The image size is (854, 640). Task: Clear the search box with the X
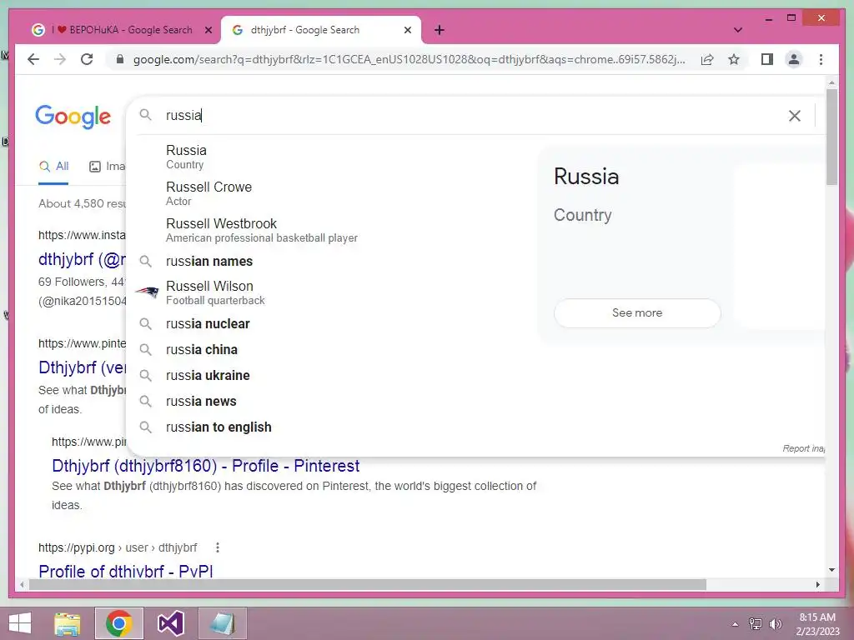tap(795, 115)
